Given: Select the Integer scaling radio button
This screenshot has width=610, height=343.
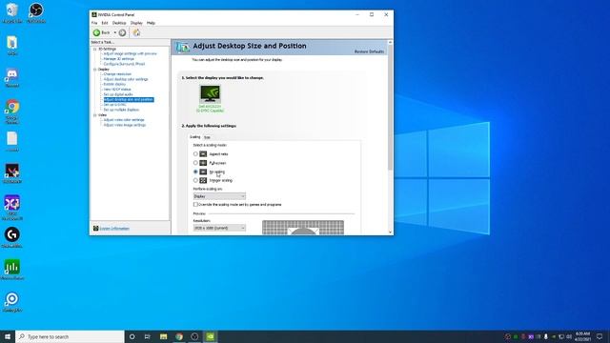Looking at the screenshot, I should click(x=195, y=180).
